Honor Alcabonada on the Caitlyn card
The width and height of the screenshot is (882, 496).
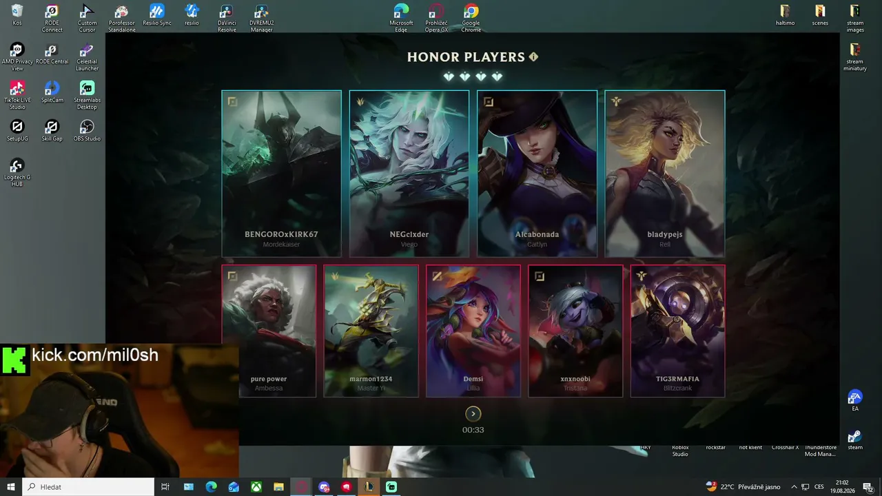pos(537,174)
